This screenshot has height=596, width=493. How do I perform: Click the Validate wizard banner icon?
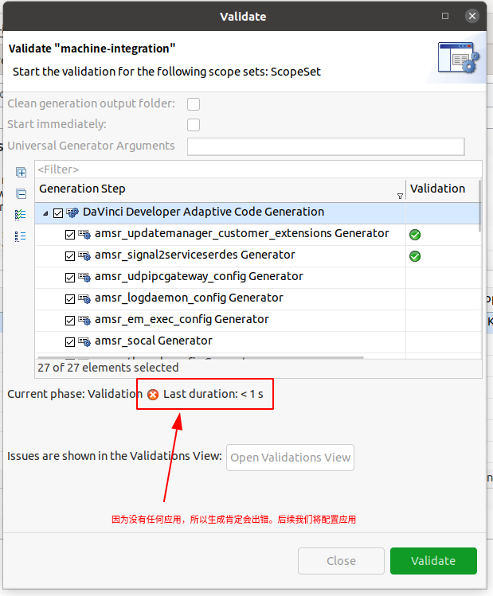(x=459, y=57)
